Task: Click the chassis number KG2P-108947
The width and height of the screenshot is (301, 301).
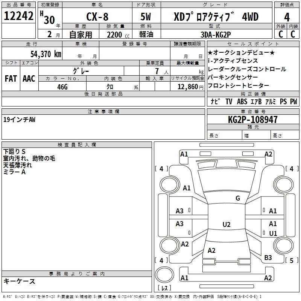Action: pos(252,120)
